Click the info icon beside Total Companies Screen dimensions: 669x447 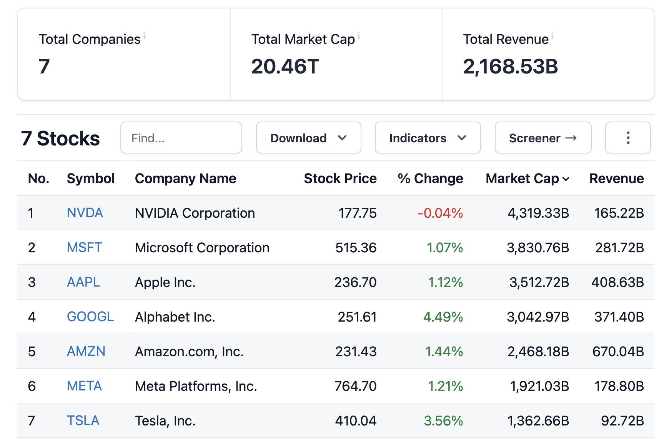point(145,35)
